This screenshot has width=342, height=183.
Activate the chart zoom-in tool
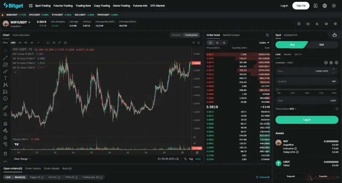[x=5, y=114]
